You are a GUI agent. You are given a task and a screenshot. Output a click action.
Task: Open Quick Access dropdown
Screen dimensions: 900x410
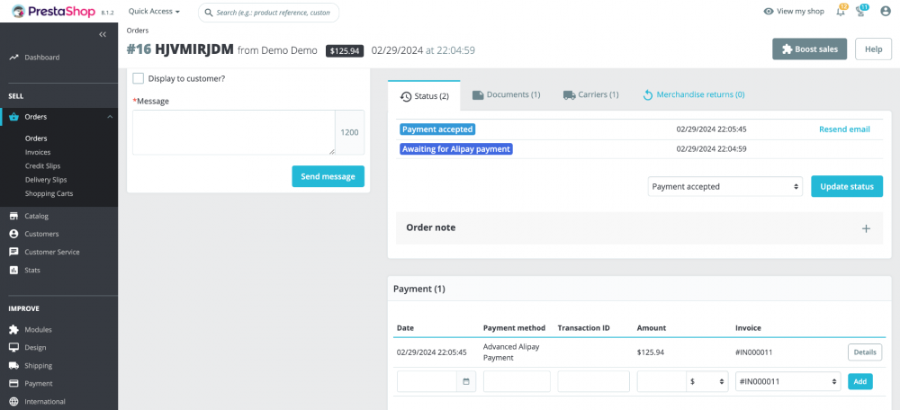(154, 12)
